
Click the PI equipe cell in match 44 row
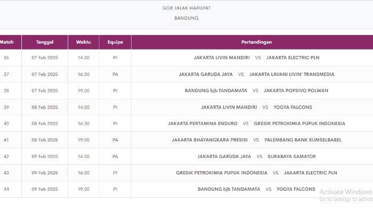click(115, 189)
